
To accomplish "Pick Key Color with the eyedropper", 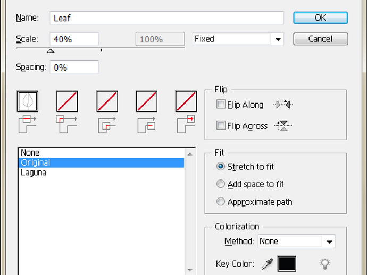I will [268, 264].
